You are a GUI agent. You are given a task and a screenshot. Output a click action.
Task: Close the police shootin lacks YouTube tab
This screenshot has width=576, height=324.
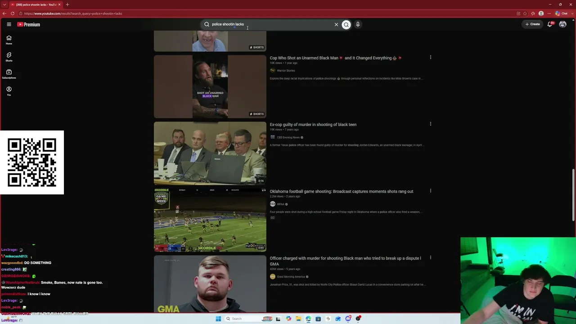click(x=59, y=4)
